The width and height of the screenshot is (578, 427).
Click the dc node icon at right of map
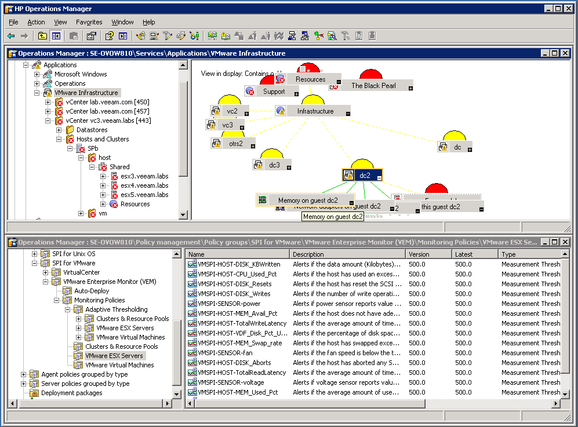click(443, 147)
